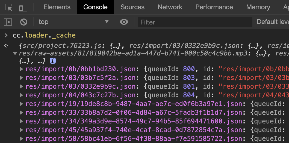289x143 pixels.
Task: Activate the inspect element picker icon
Action: coord(8,7)
